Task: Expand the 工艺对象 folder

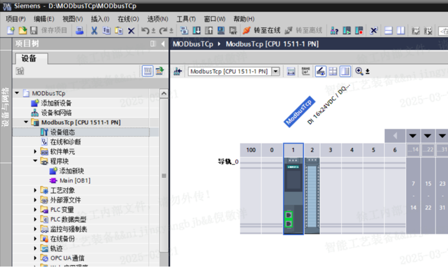Action: click(35, 190)
